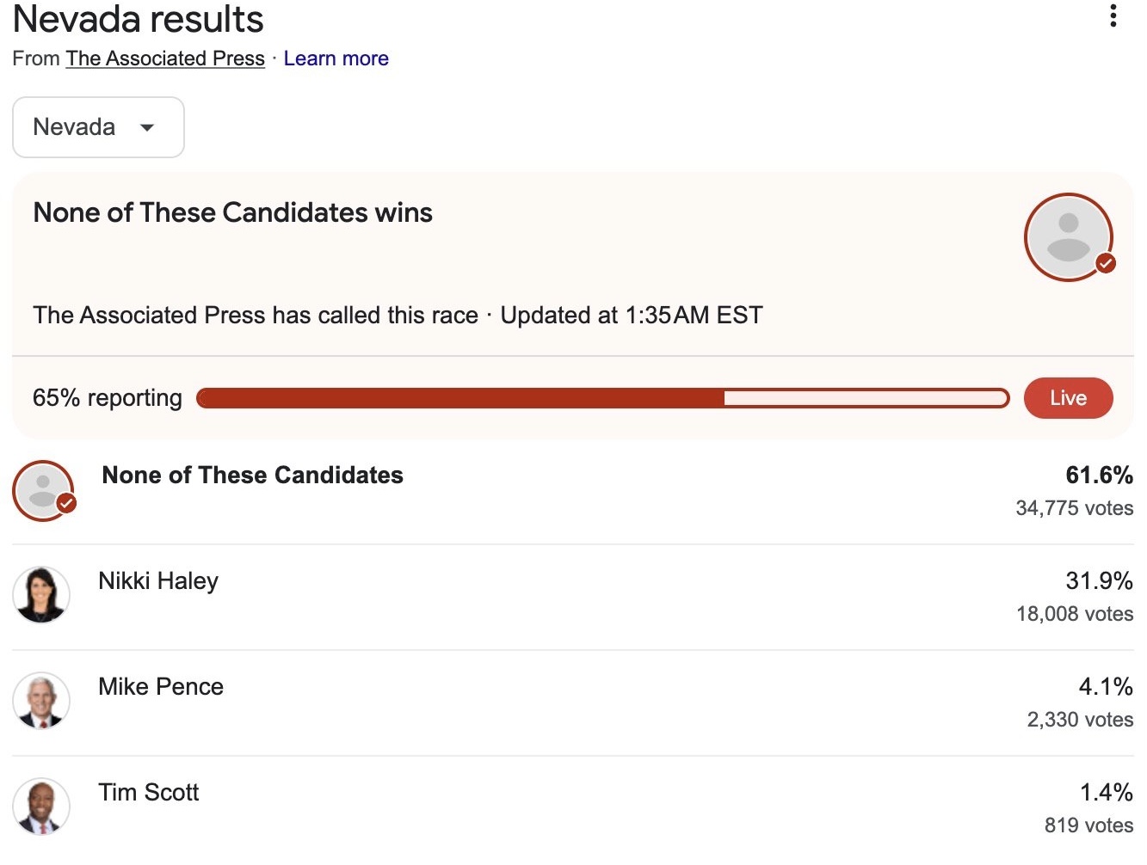
Task: Click the winner checkmark badge on large avatar
Action: 1106,263
